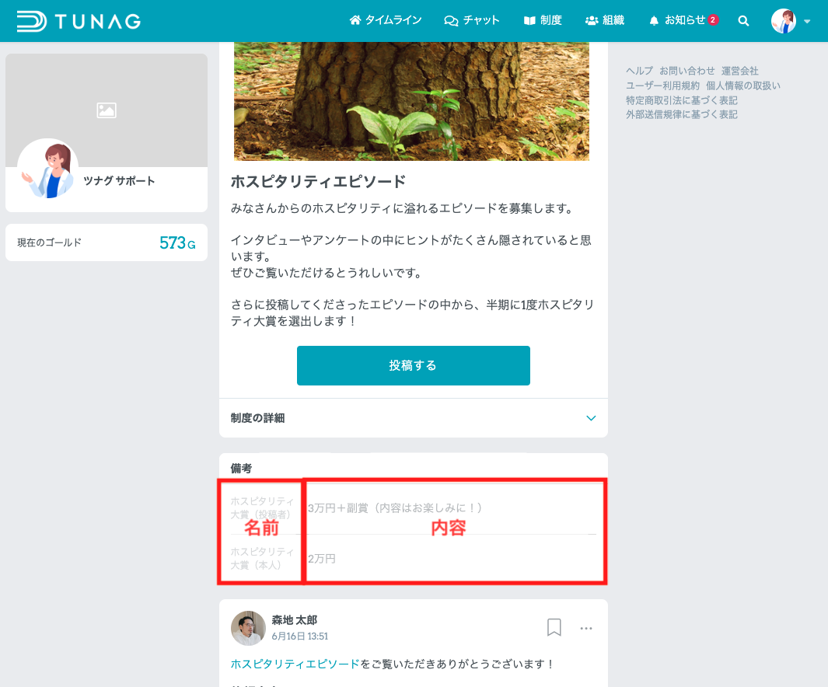Click the ツナグ サポート profile avatar
828x687 pixels.
pyautogui.click(x=48, y=169)
